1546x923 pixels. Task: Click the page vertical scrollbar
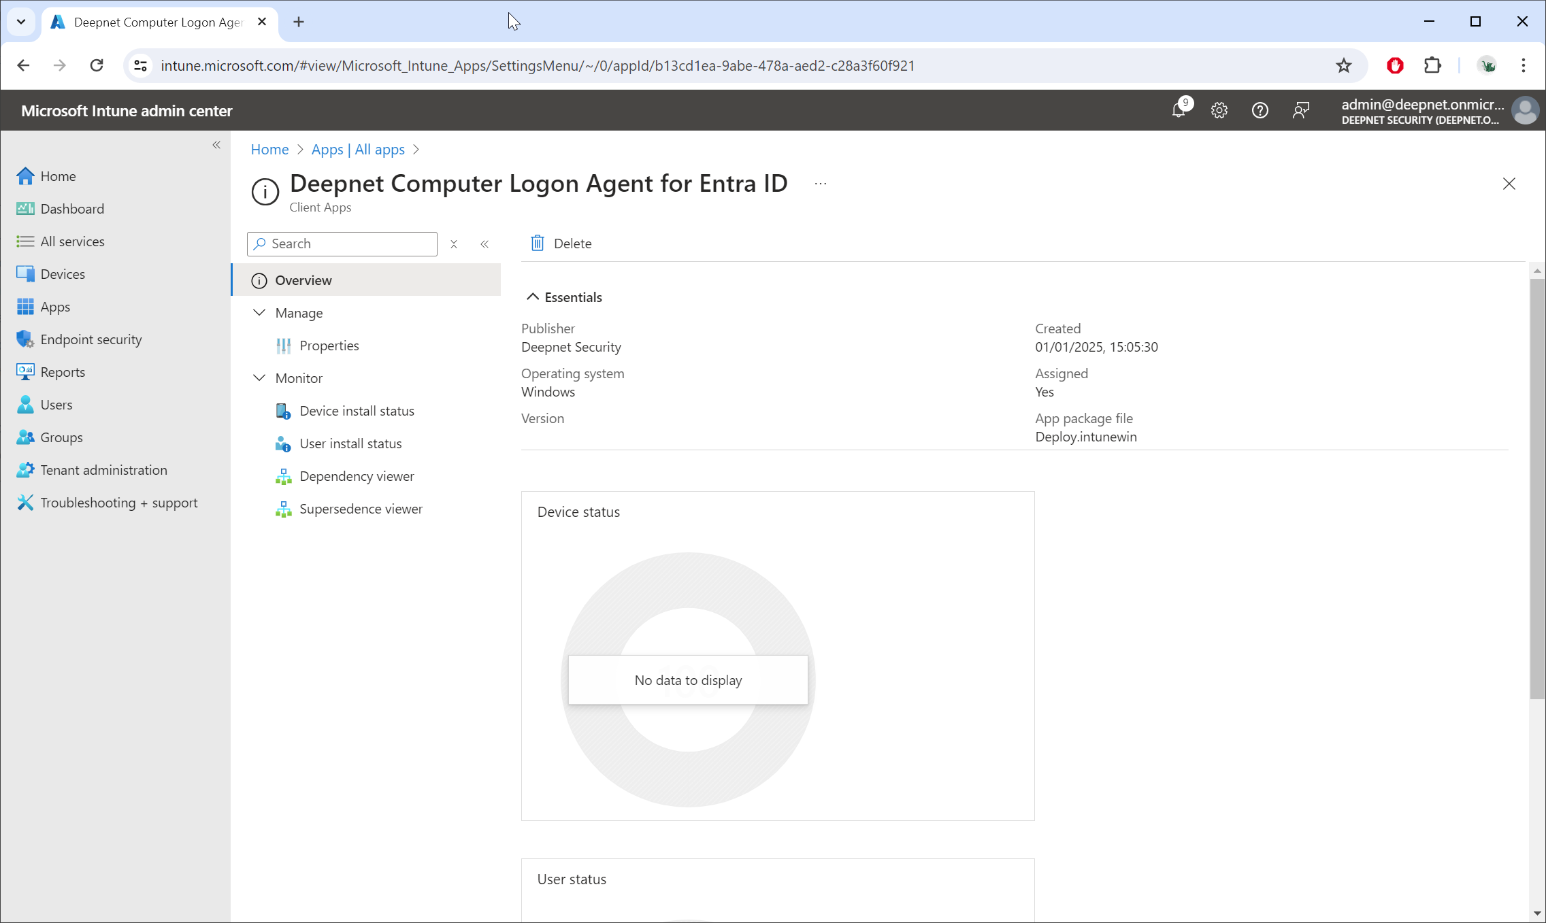pos(1536,488)
